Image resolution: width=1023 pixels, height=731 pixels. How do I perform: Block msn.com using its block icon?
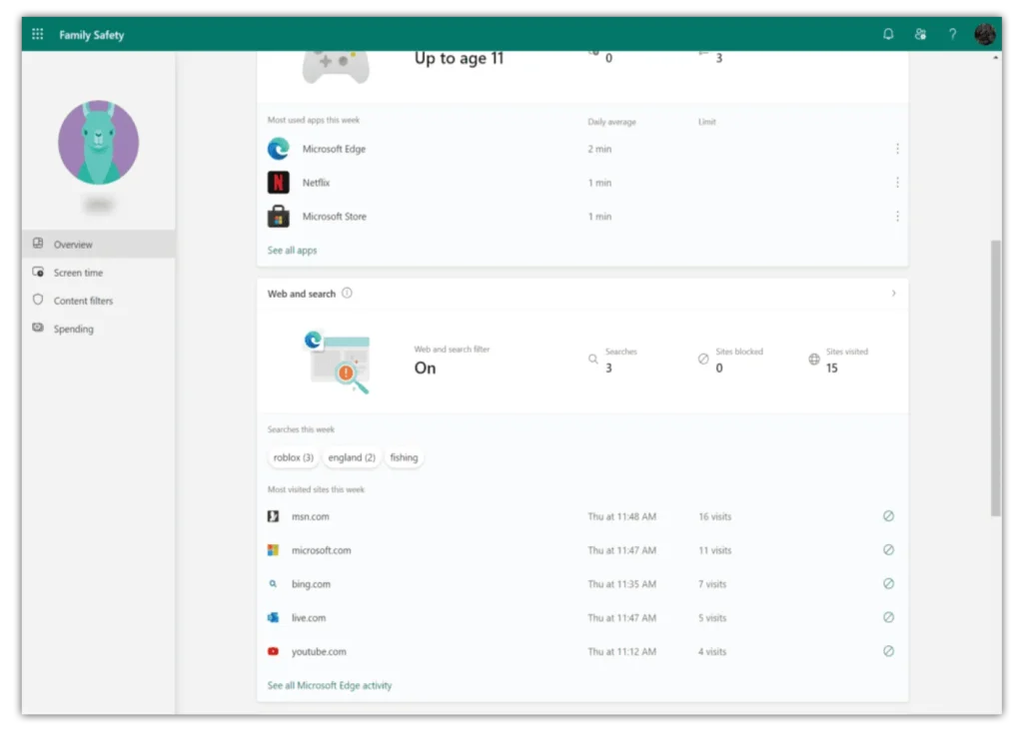coord(888,516)
